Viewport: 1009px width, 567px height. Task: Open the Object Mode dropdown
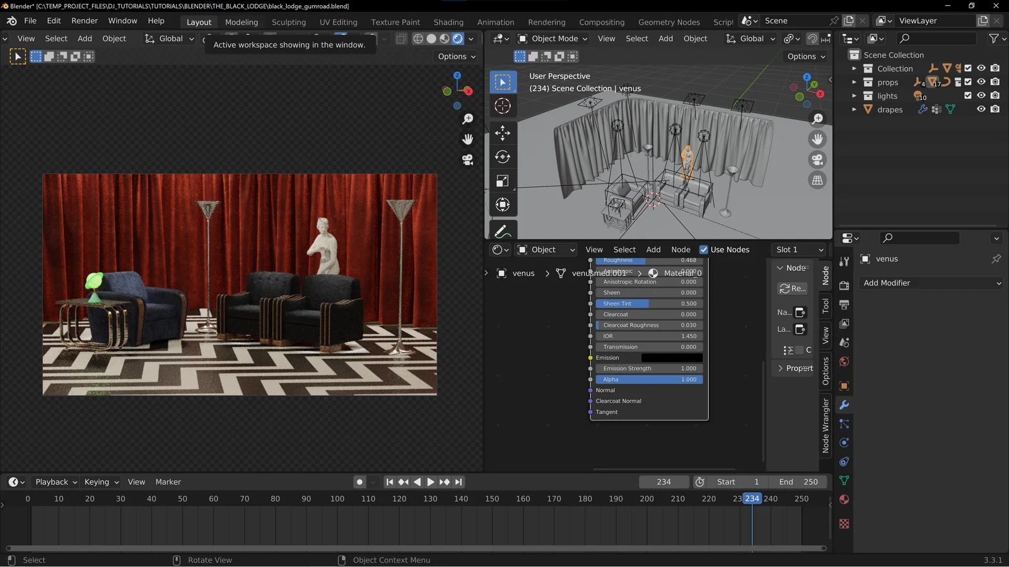[552, 38]
